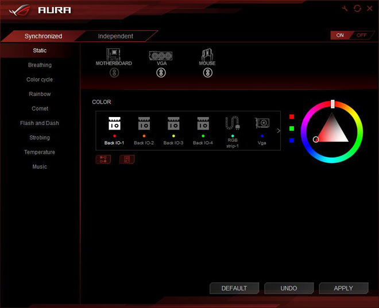Image resolution: width=379 pixels, height=308 pixels.
Task: Choose the Temperature effect
Action: point(40,152)
